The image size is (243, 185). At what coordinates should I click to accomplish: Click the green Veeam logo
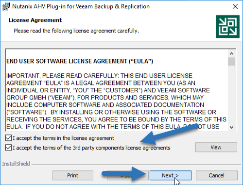227,27
